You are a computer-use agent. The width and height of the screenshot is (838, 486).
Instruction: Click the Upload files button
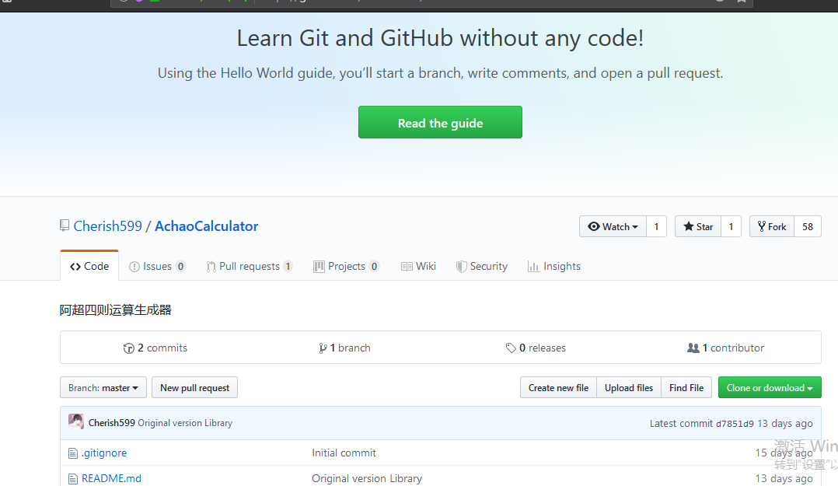pos(629,387)
